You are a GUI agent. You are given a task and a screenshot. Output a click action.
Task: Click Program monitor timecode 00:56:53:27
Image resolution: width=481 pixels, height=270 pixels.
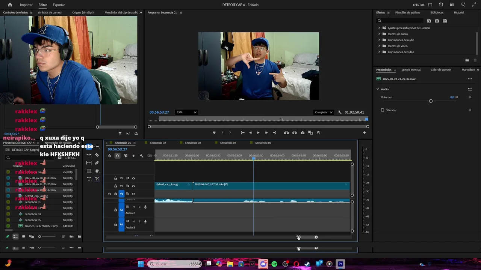(159, 112)
